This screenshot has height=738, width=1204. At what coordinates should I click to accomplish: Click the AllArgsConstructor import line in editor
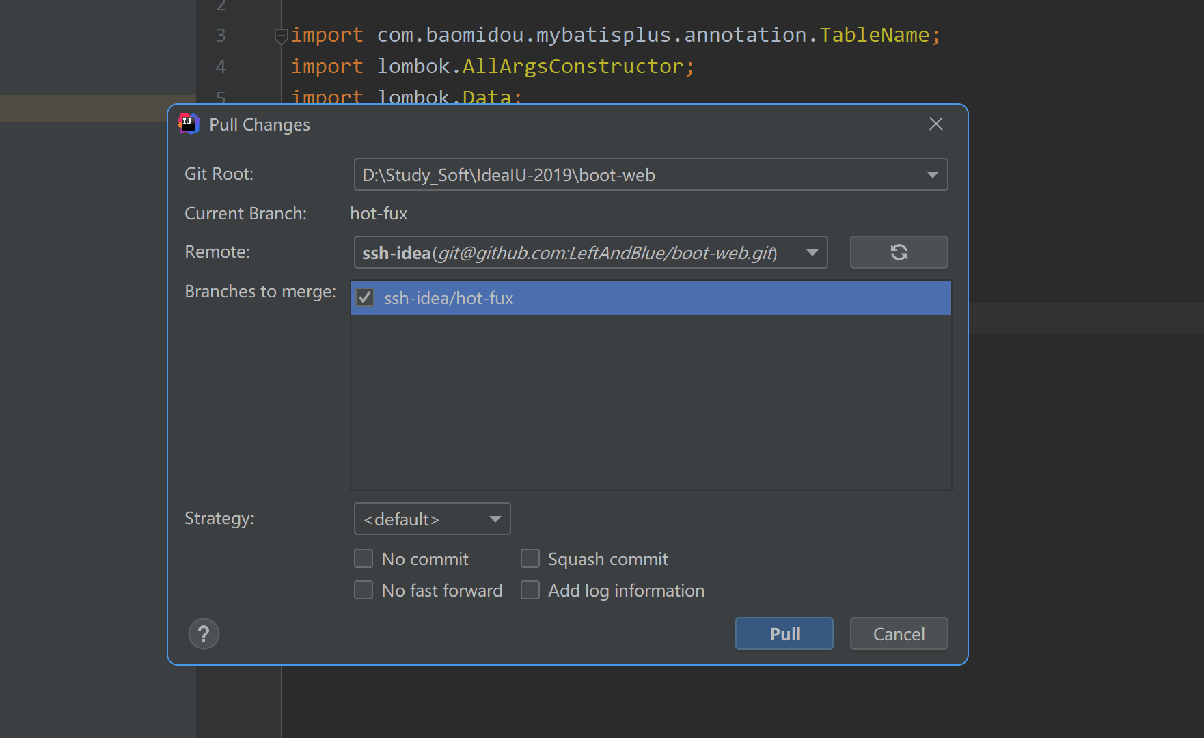(x=493, y=66)
